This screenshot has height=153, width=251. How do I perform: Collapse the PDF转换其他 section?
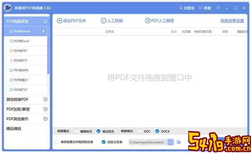coord(46,21)
